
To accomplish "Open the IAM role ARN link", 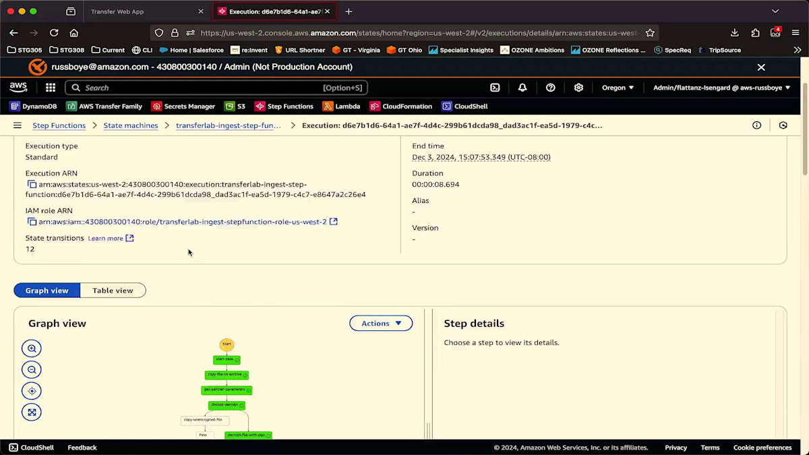I will (183, 222).
